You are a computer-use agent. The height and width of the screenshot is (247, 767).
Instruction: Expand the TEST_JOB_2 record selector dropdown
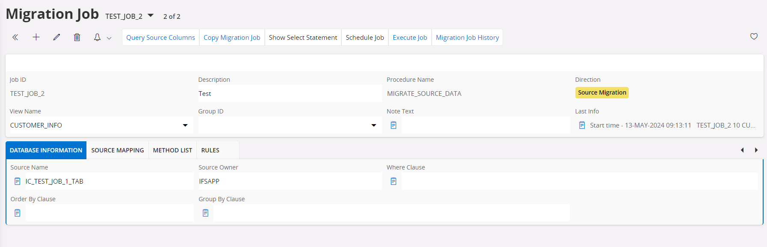(151, 16)
